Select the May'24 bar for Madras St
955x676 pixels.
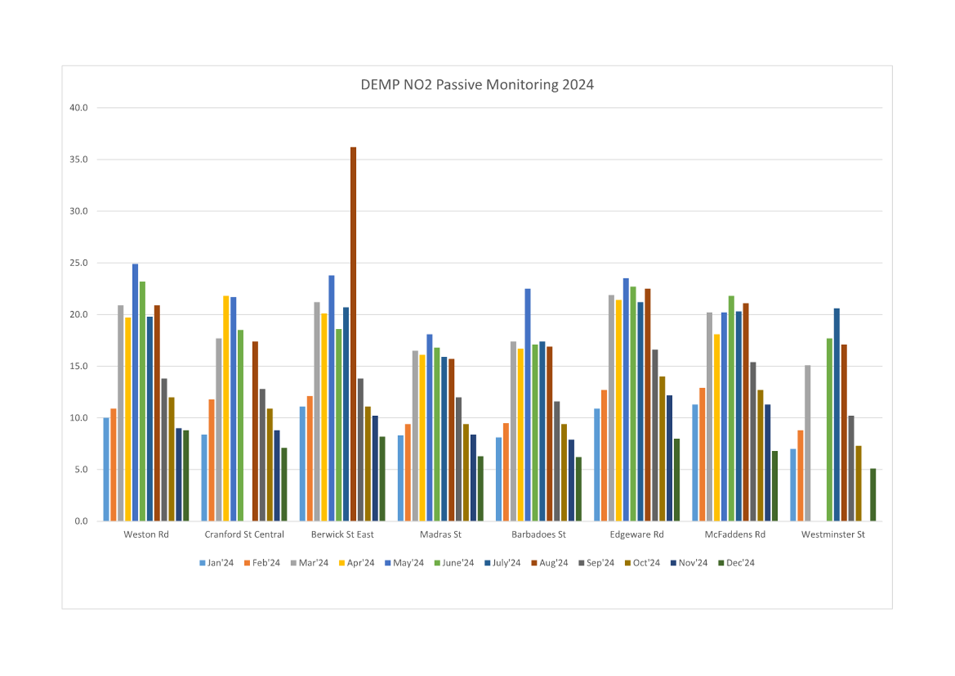pyautogui.click(x=429, y=428)
